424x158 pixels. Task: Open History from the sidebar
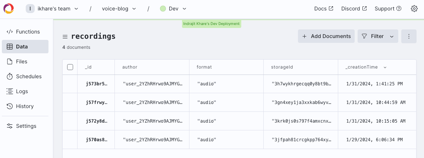[25, 106]
